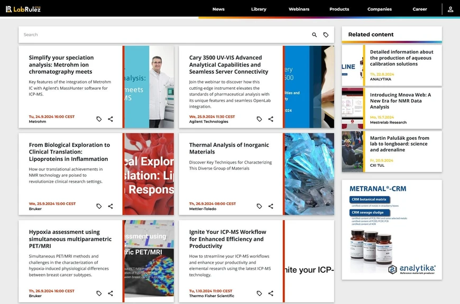Open tag filter icon in search bar
Screen dimensions: 460x304
click(x=326, y=35)
